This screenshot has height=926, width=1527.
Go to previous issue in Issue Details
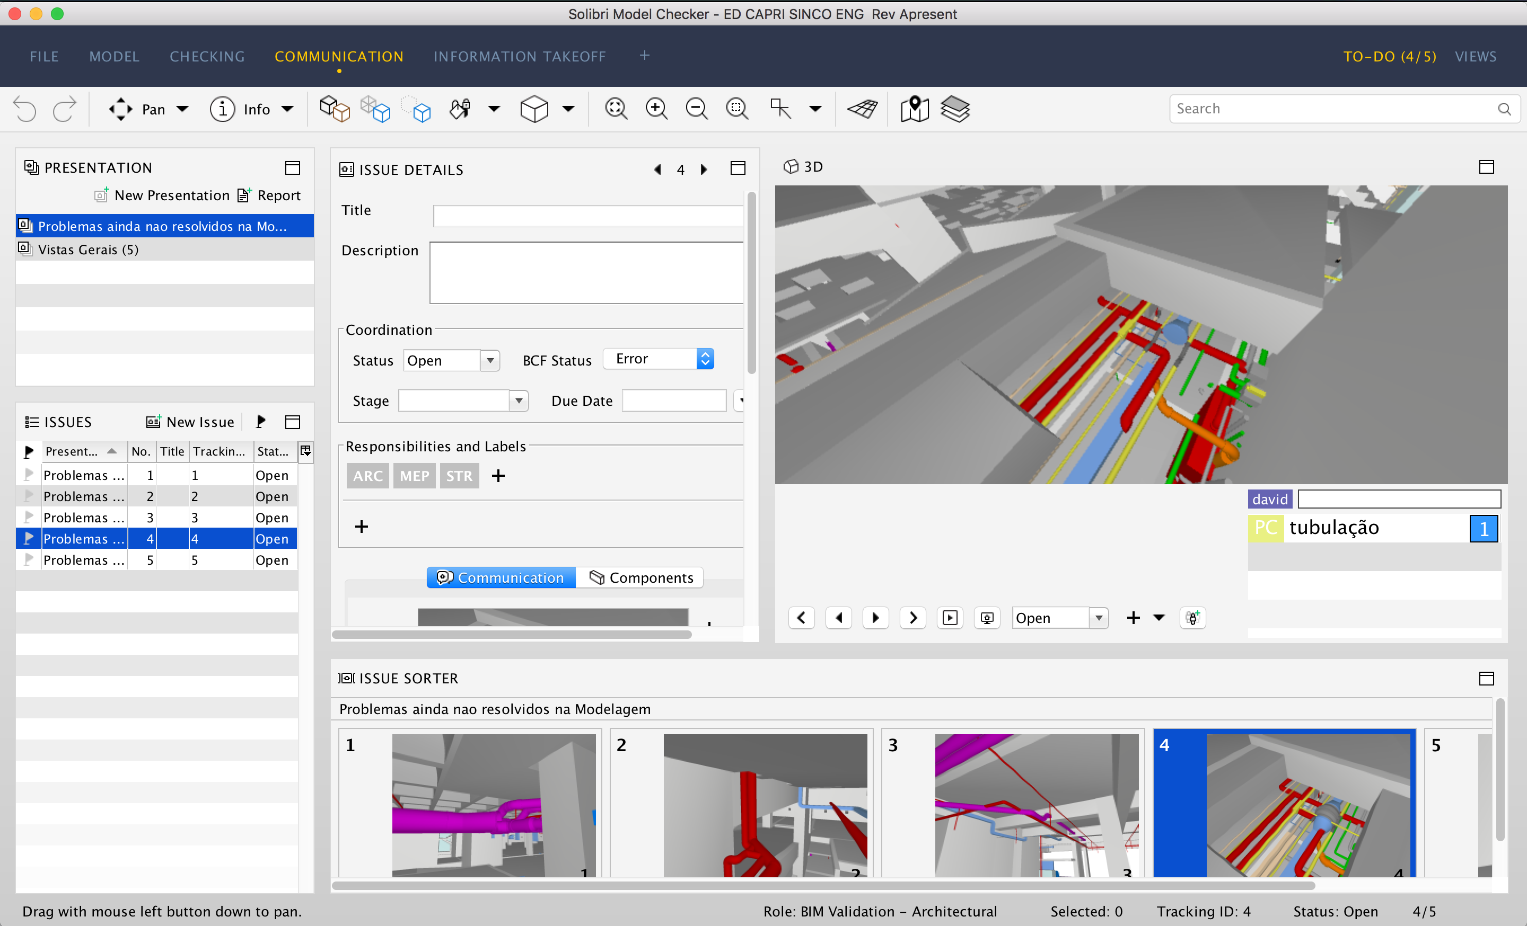click(657, 170)
